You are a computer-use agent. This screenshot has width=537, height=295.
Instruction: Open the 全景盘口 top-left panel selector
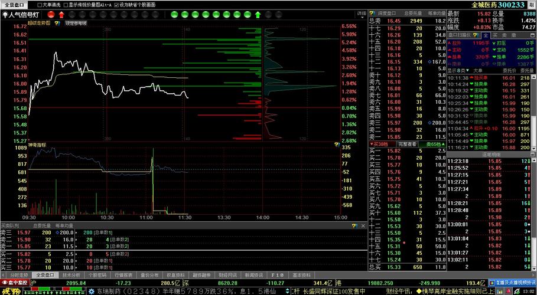point(15,4)
